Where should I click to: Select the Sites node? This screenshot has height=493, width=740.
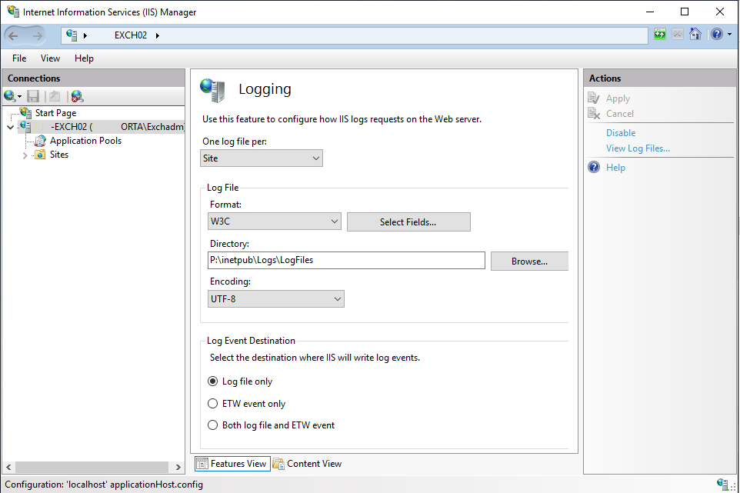[x=59, y=155]
